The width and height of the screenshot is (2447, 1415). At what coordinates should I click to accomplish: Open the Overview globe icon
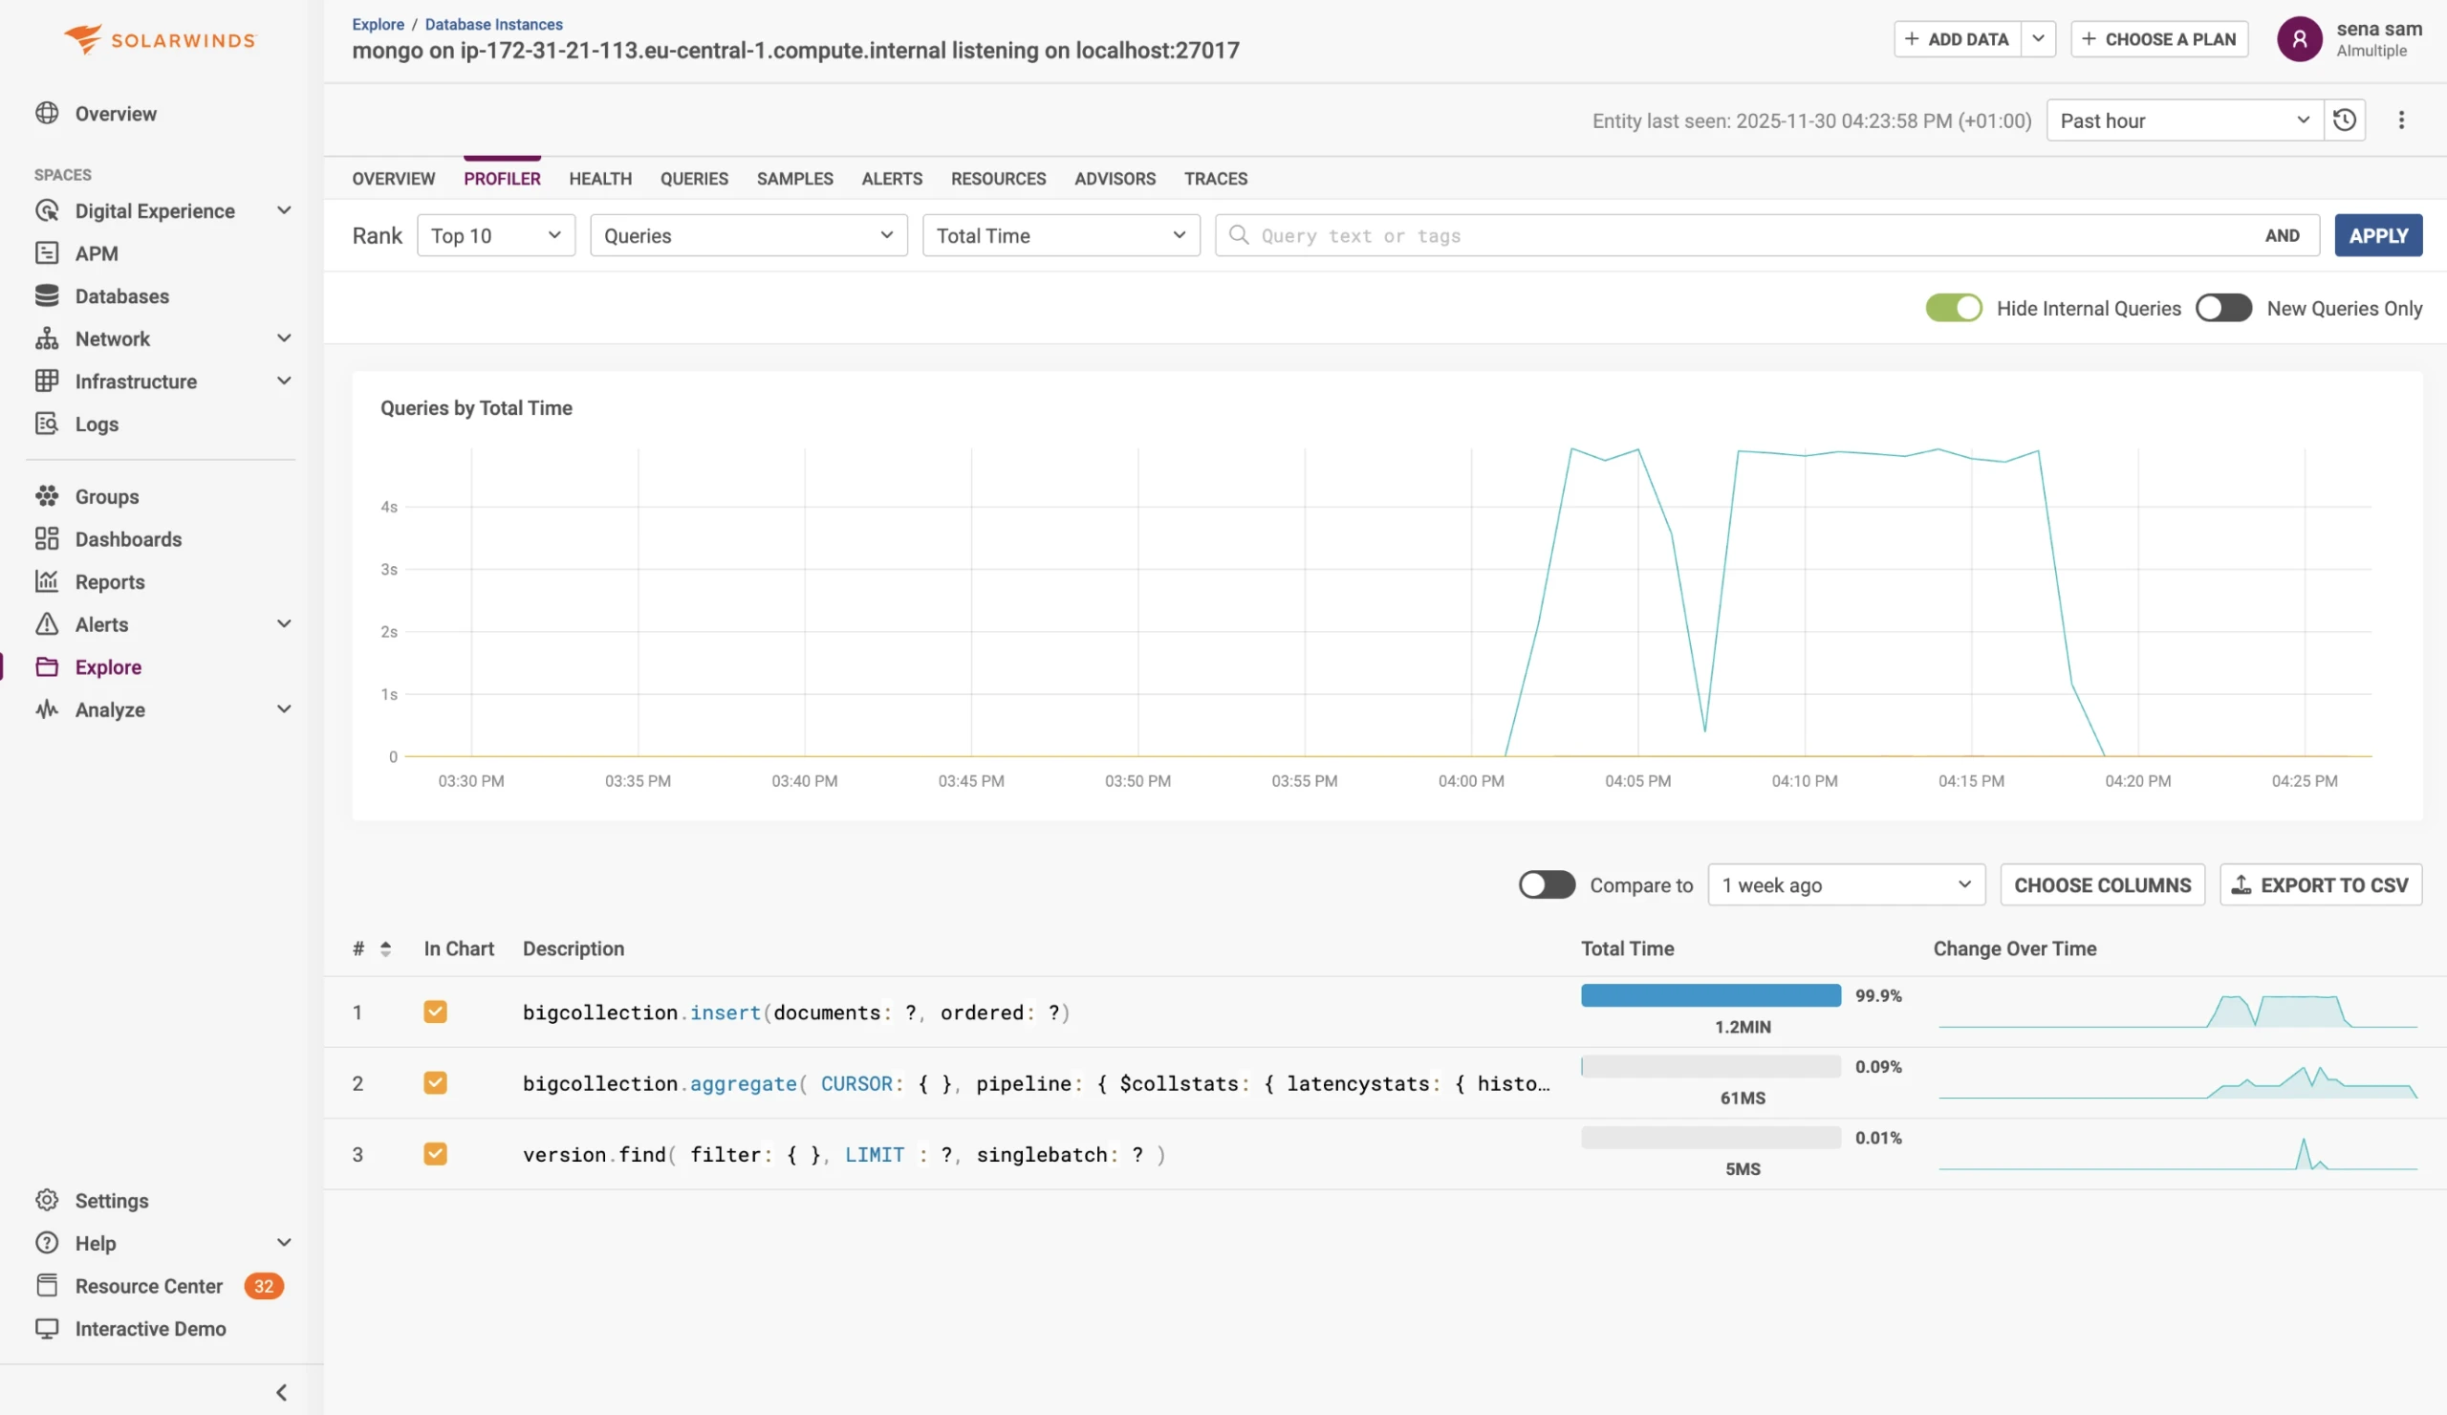[x=47, y=113]
